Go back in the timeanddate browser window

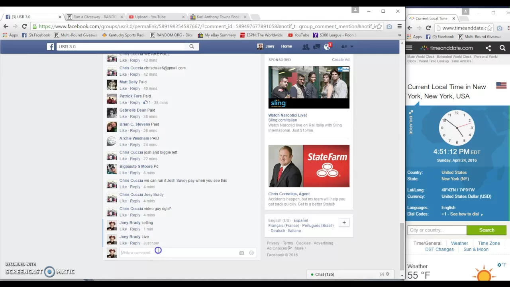[410, 28]
